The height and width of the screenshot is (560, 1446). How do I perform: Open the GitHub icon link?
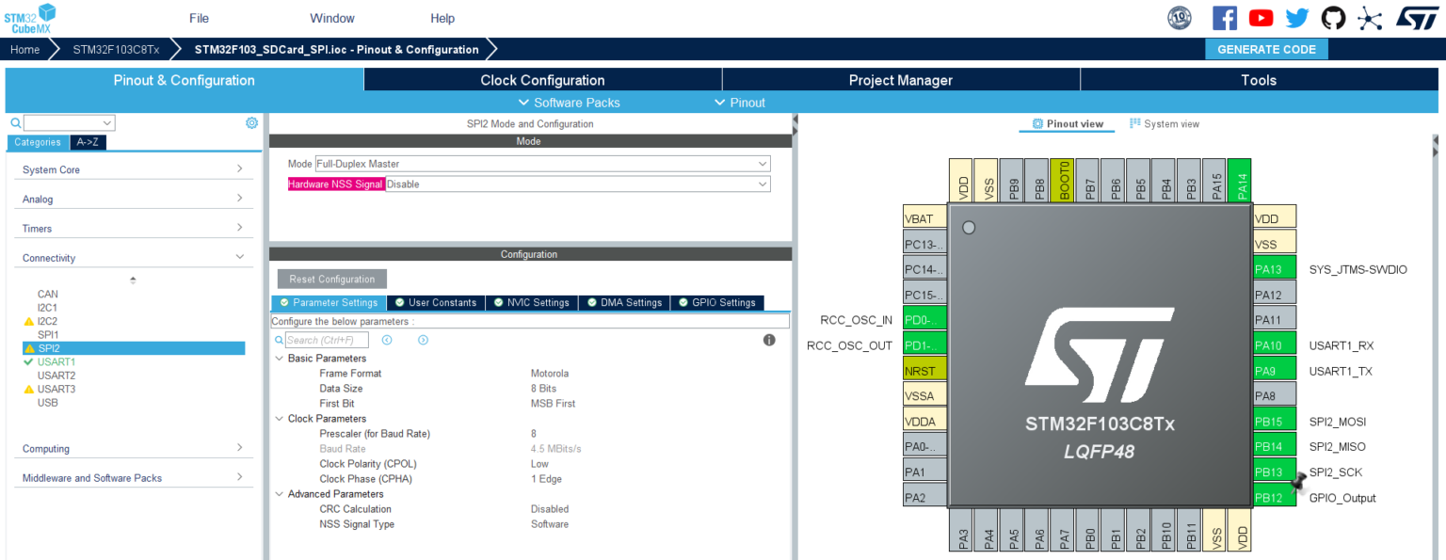tap(1333, 18)
